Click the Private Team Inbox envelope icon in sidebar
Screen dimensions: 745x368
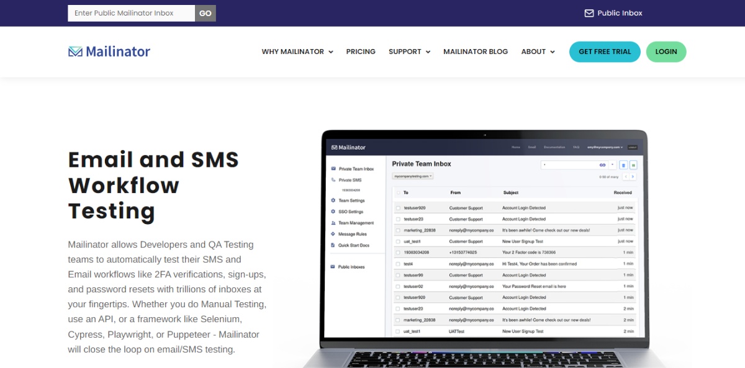333,169
